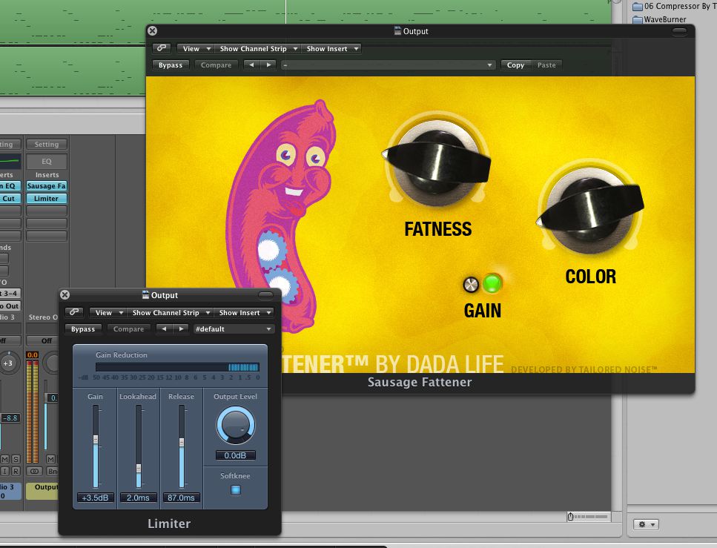Click the red 0.0 peak level display
717x548 pixels.
pos(33,354)
